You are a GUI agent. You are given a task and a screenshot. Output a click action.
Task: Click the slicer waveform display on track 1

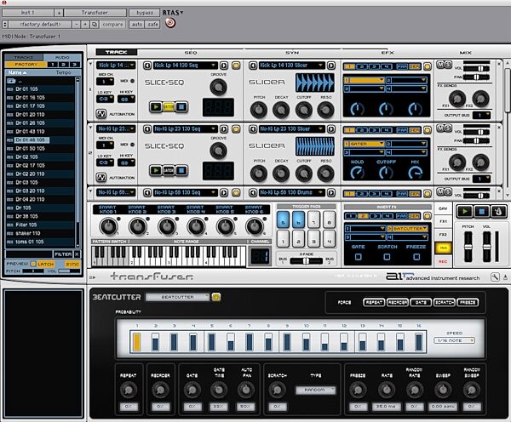[315, 83]
